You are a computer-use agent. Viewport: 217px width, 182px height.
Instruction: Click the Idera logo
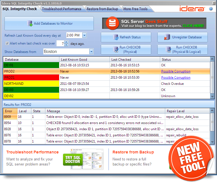pos(192,9)
